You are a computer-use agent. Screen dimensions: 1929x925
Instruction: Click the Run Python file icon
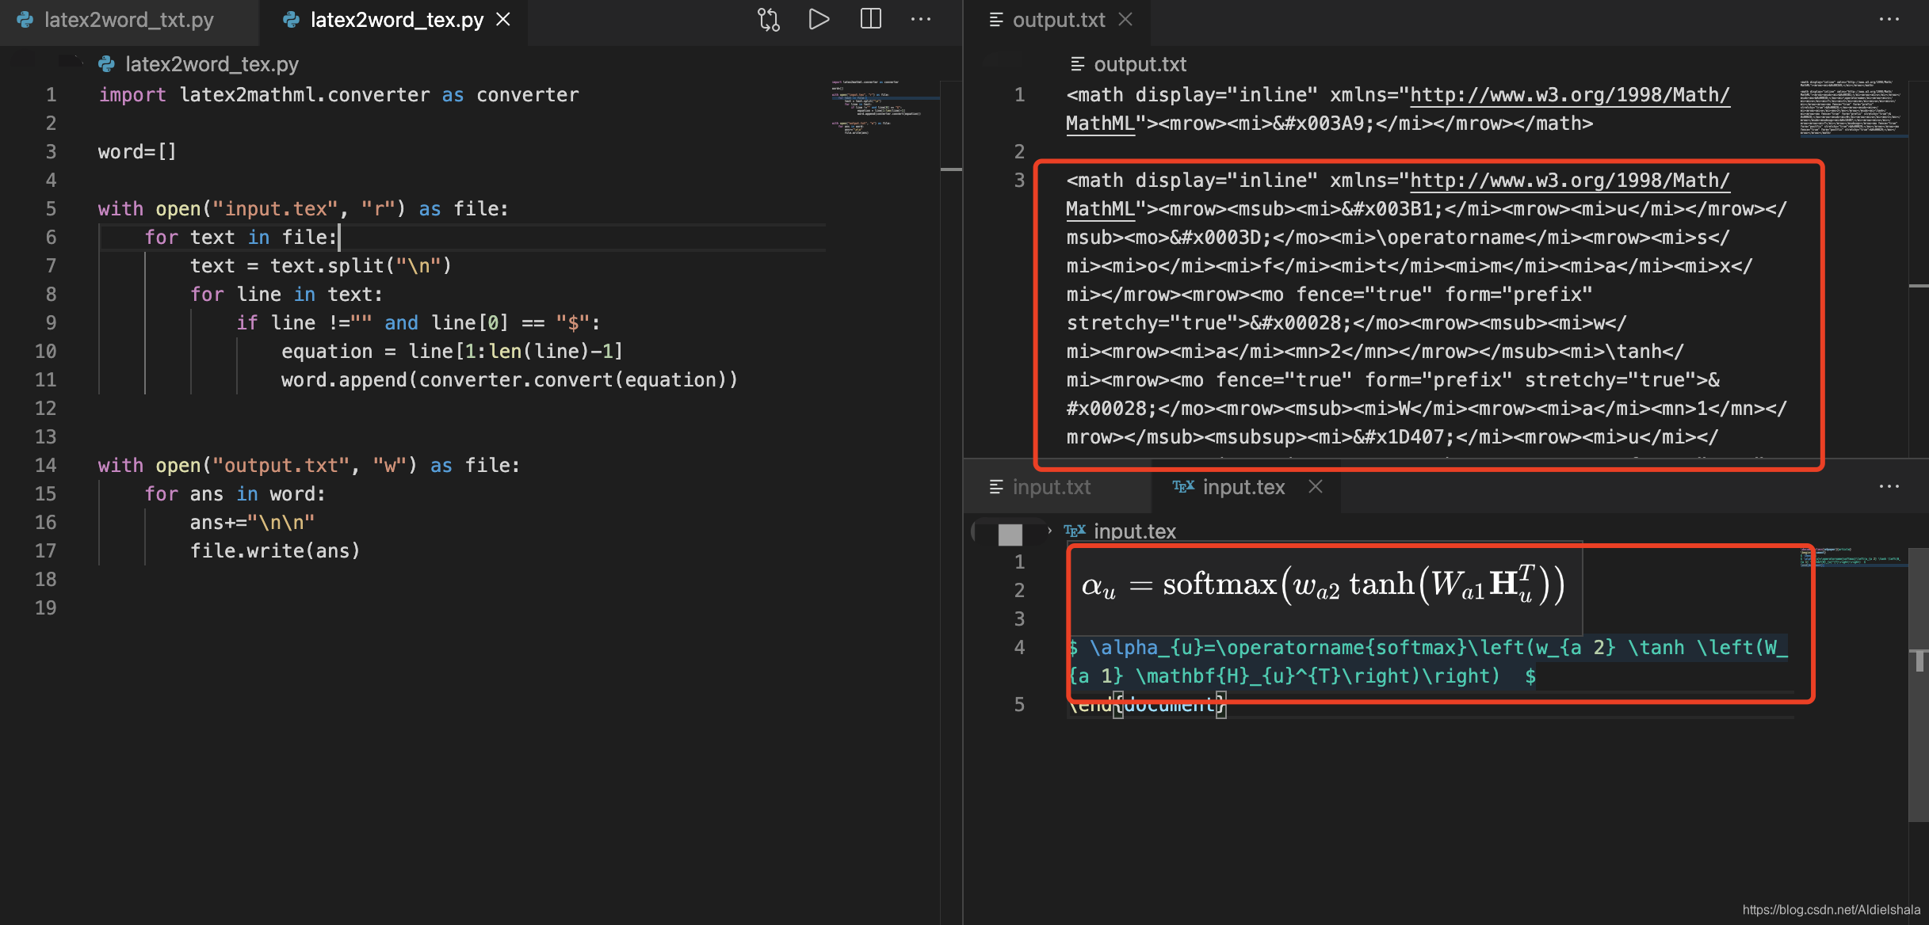[x=818, y=18]
